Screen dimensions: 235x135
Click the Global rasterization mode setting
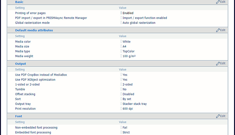point(33,23)
